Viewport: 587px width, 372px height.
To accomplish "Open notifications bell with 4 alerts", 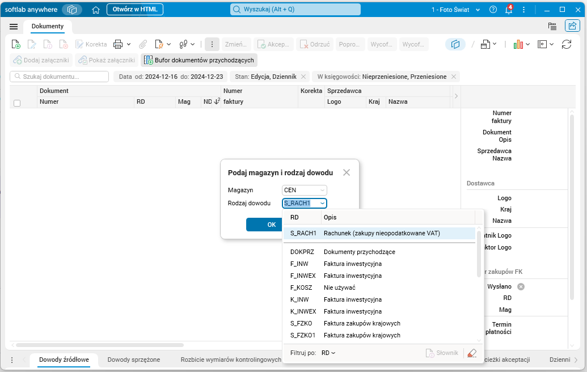I will tap(508, 10).
